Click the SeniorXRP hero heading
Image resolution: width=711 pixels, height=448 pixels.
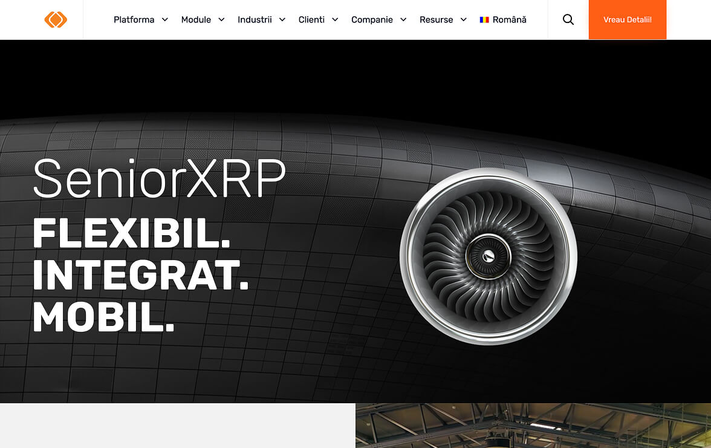159,178
